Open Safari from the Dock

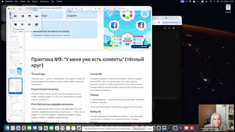[x=18, y=128]
